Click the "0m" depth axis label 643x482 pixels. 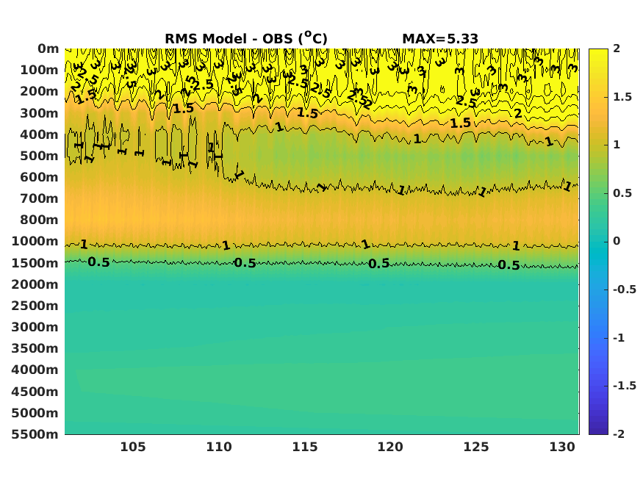point(49,48)
